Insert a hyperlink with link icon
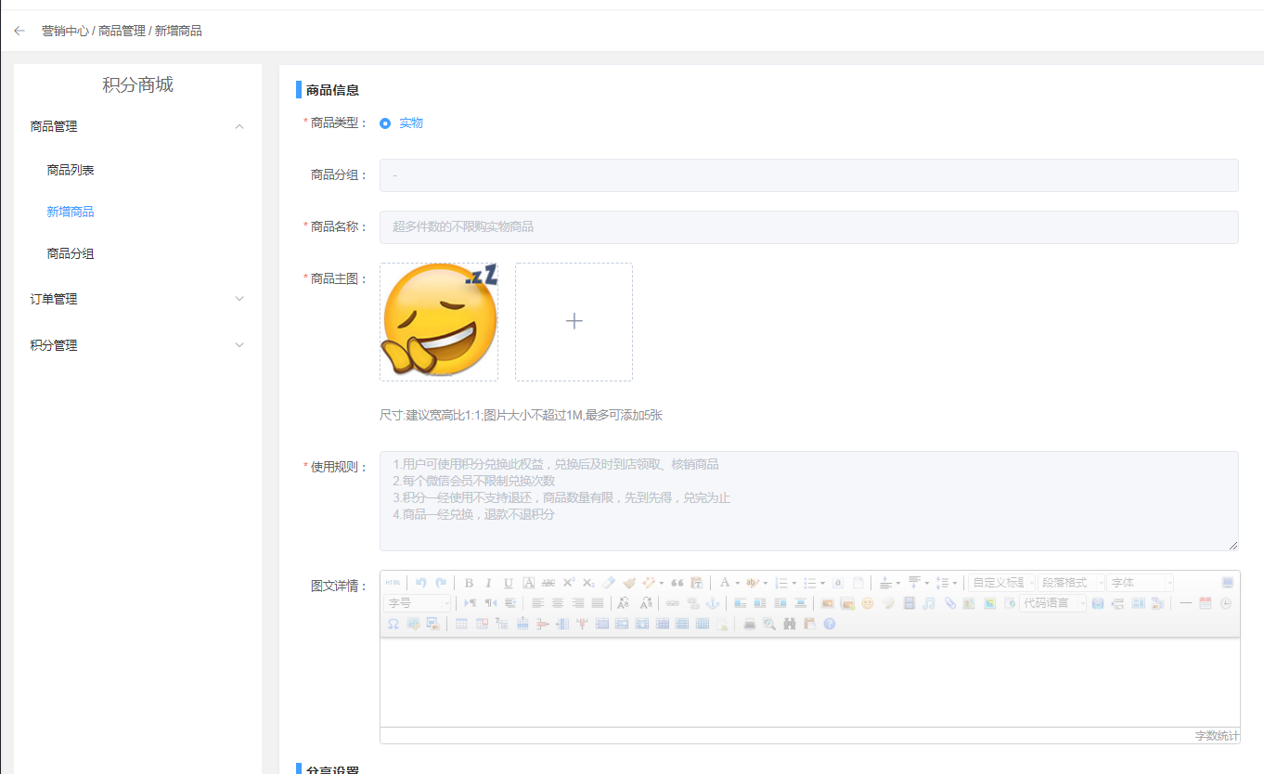 (673, 603)
